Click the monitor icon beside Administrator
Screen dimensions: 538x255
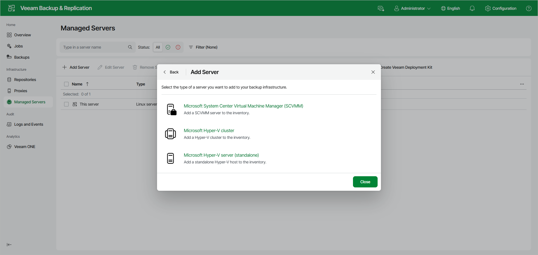pyautogui.click(x=381, y=8)
